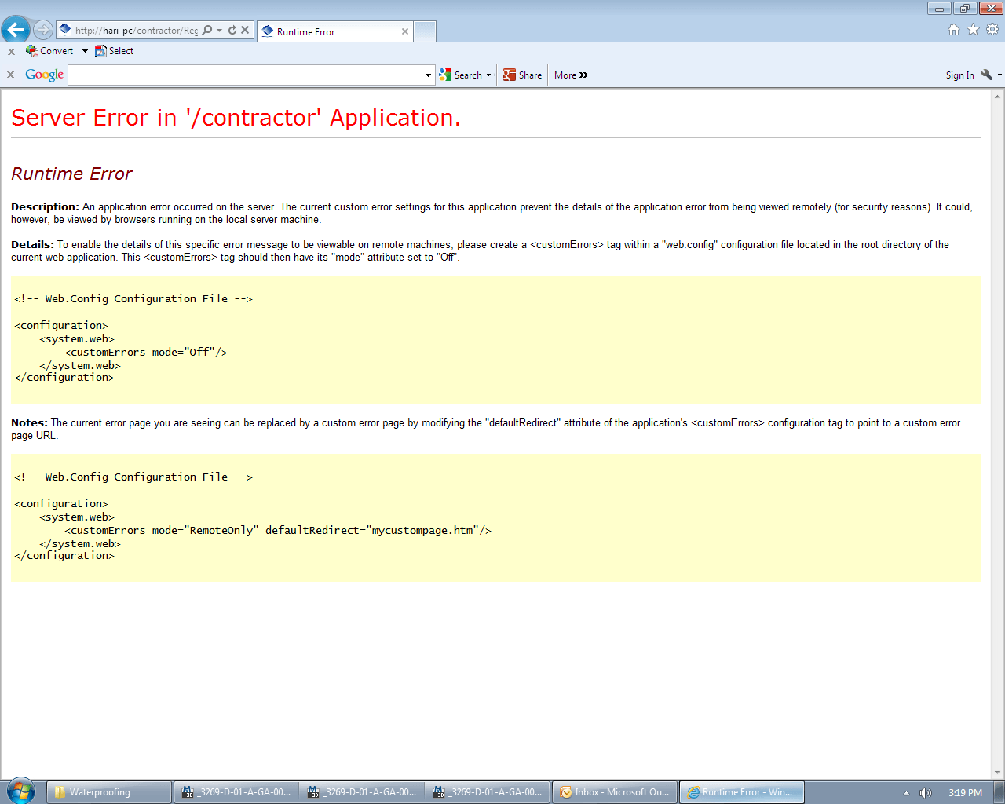Focus the Google toolbar search box
The width and height of the screenshot is (1005, 804).
[x=246, y=75]
